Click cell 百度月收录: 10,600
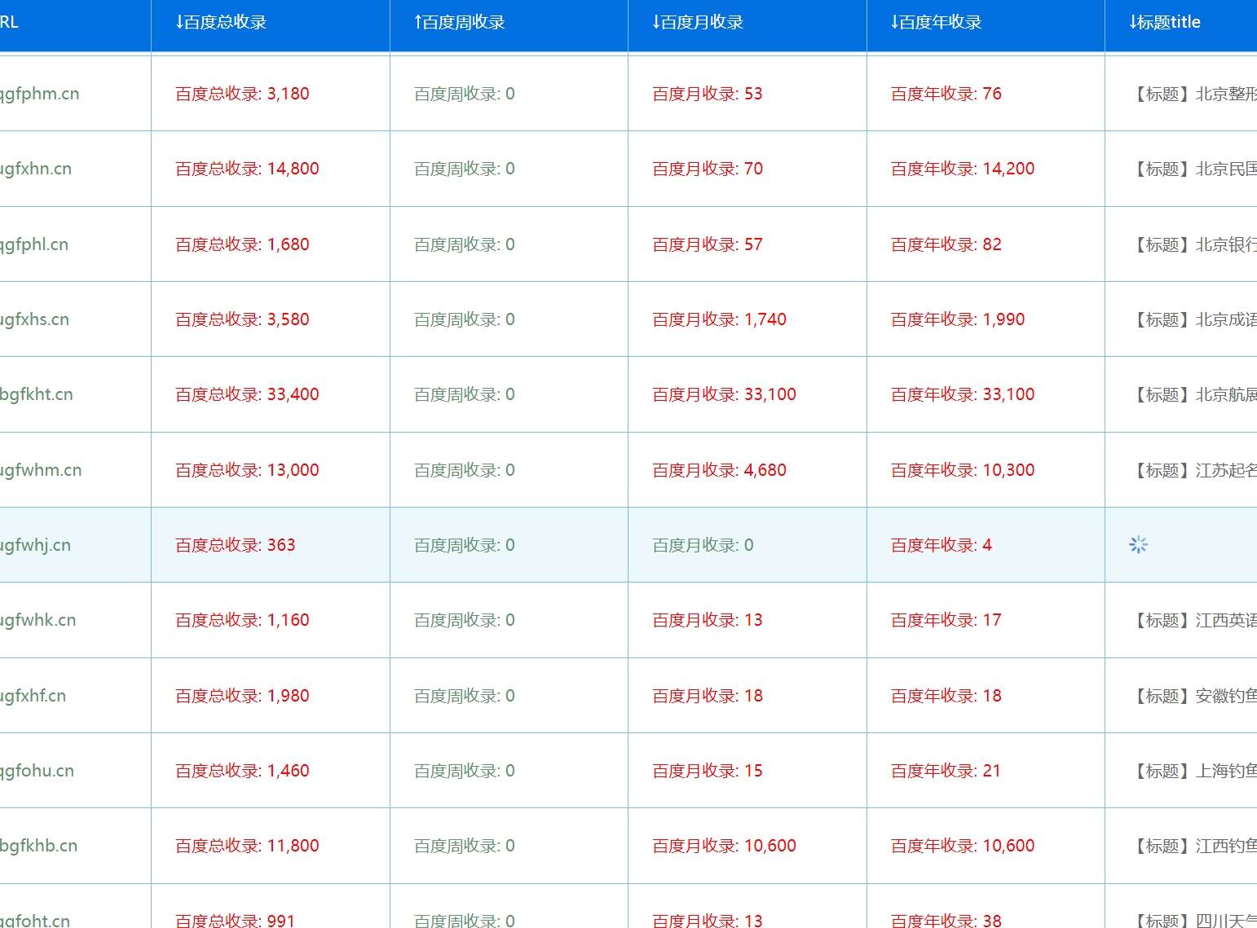Screen dimensions: 1257x928 point(724,846)
